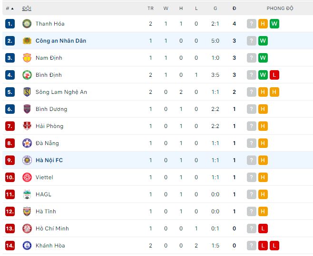Open the Bình Dương team page link
The height and width of the screenshot is (256, 313).
click(51, 109)
